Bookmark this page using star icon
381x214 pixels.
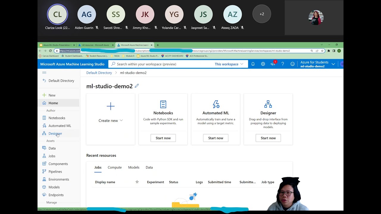click(322, 51)
